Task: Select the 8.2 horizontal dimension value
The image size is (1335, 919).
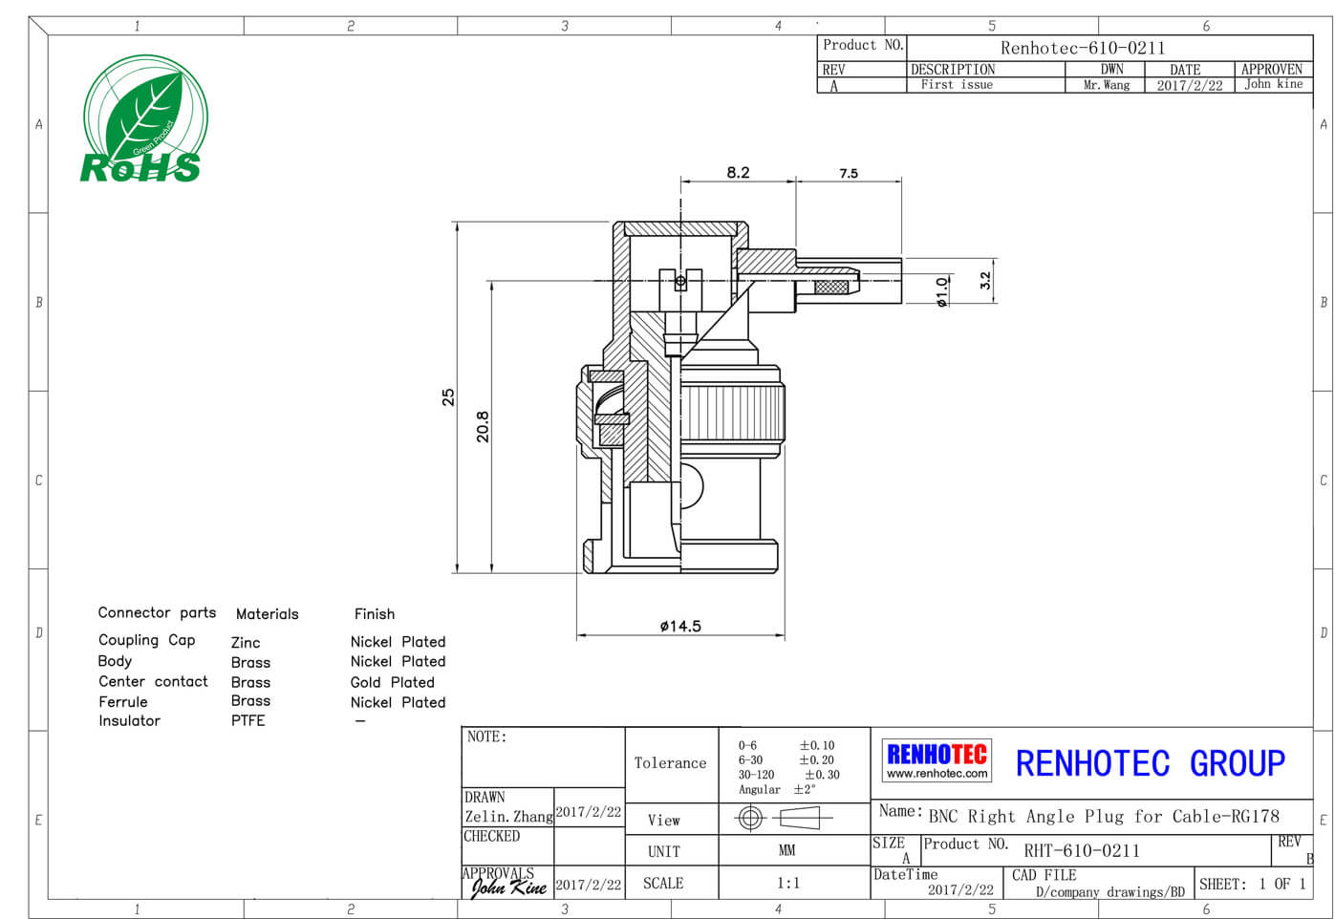Action: coord(738,173)
